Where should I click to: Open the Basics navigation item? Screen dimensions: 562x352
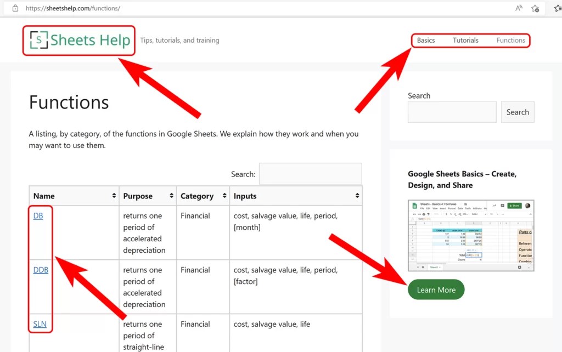pos(426,40)
